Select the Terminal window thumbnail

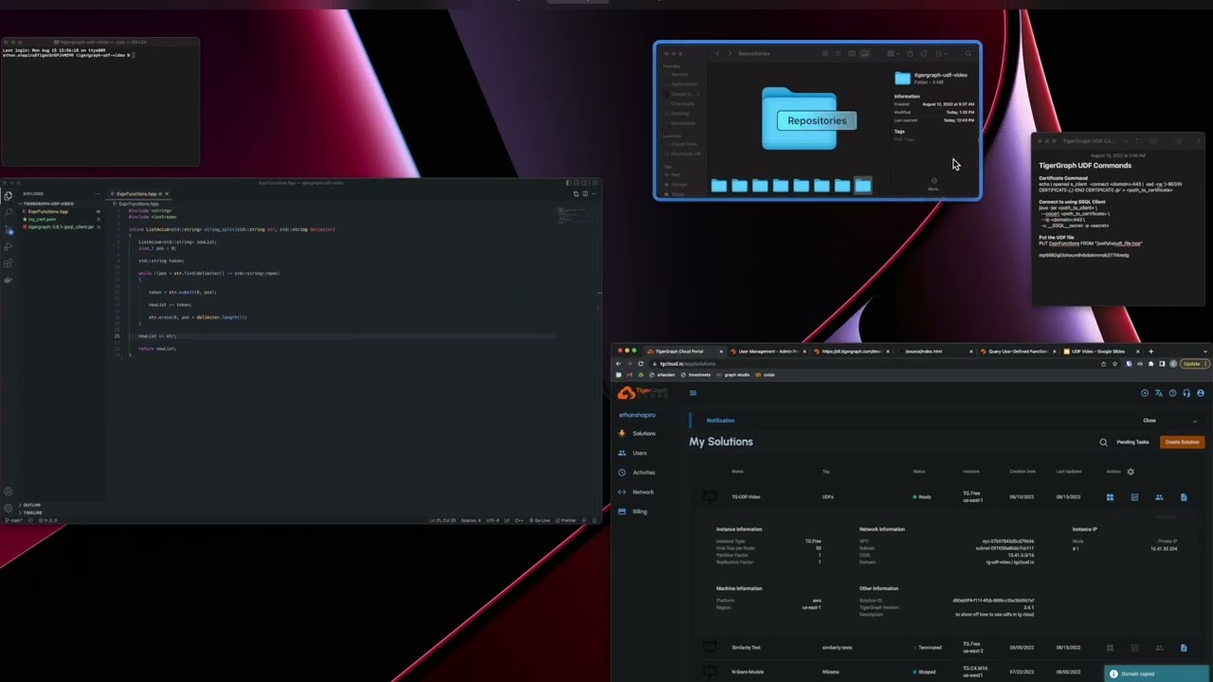[x=100, y=102]
